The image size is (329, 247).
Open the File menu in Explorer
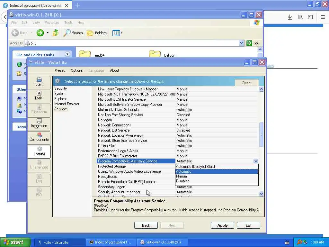click(14, 23)
